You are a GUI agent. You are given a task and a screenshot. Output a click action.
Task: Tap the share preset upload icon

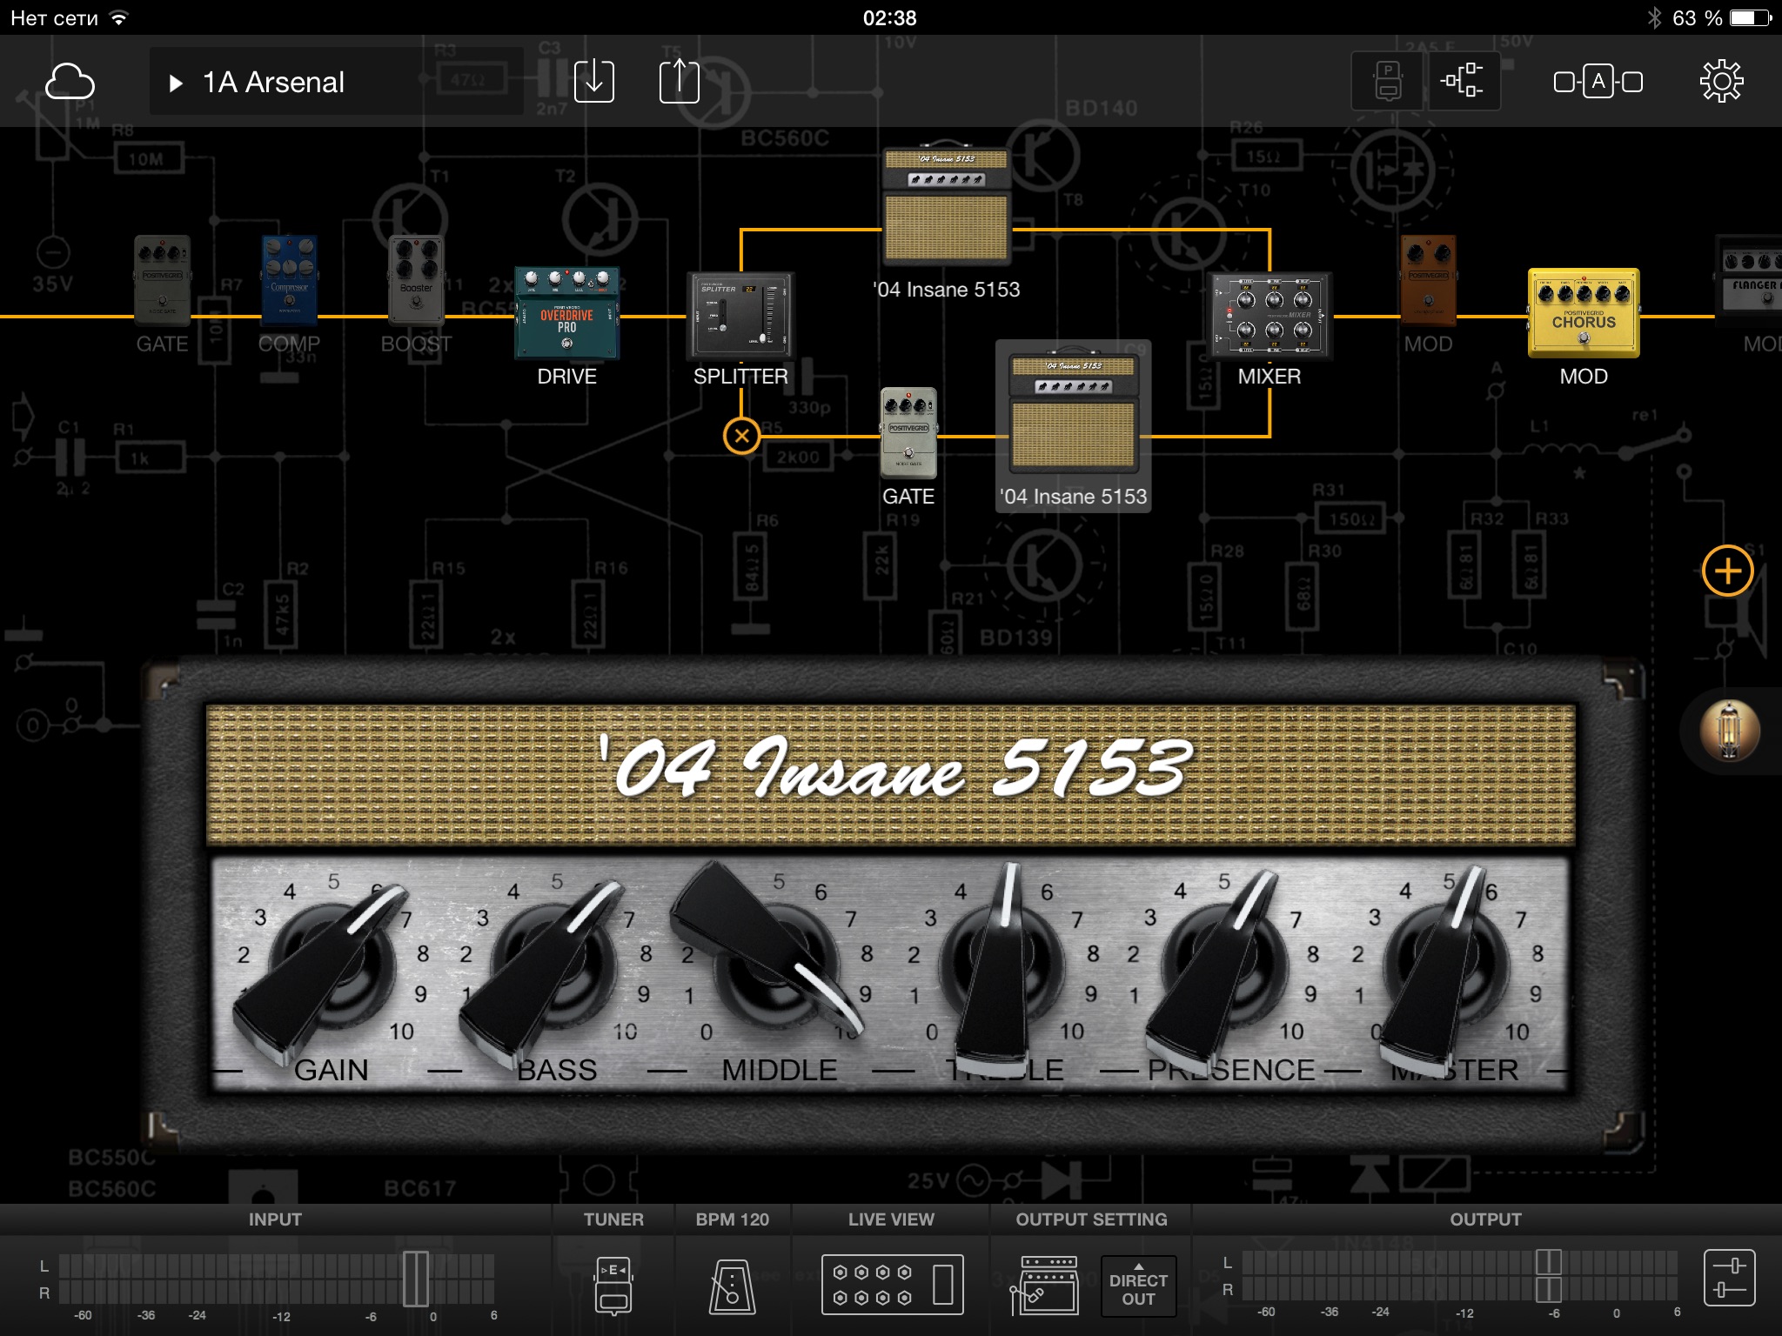679,82
